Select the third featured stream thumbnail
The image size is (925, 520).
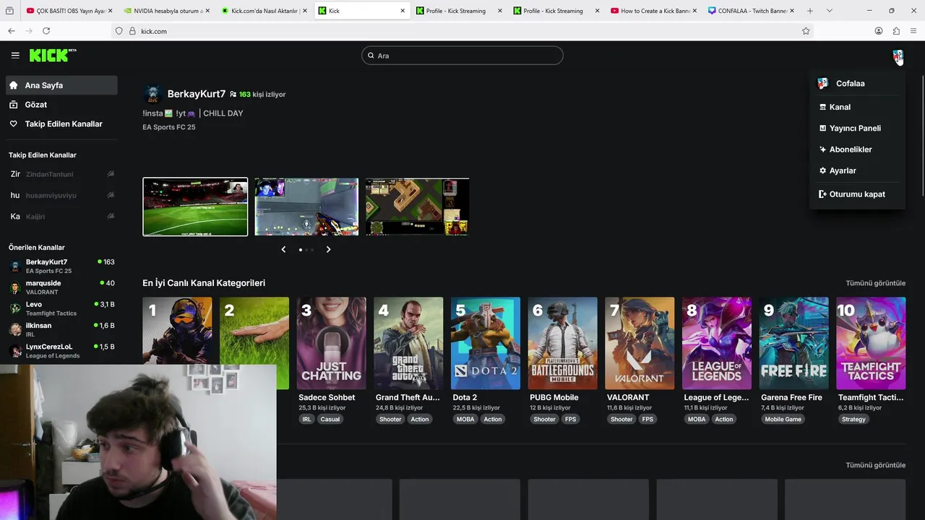417,207
